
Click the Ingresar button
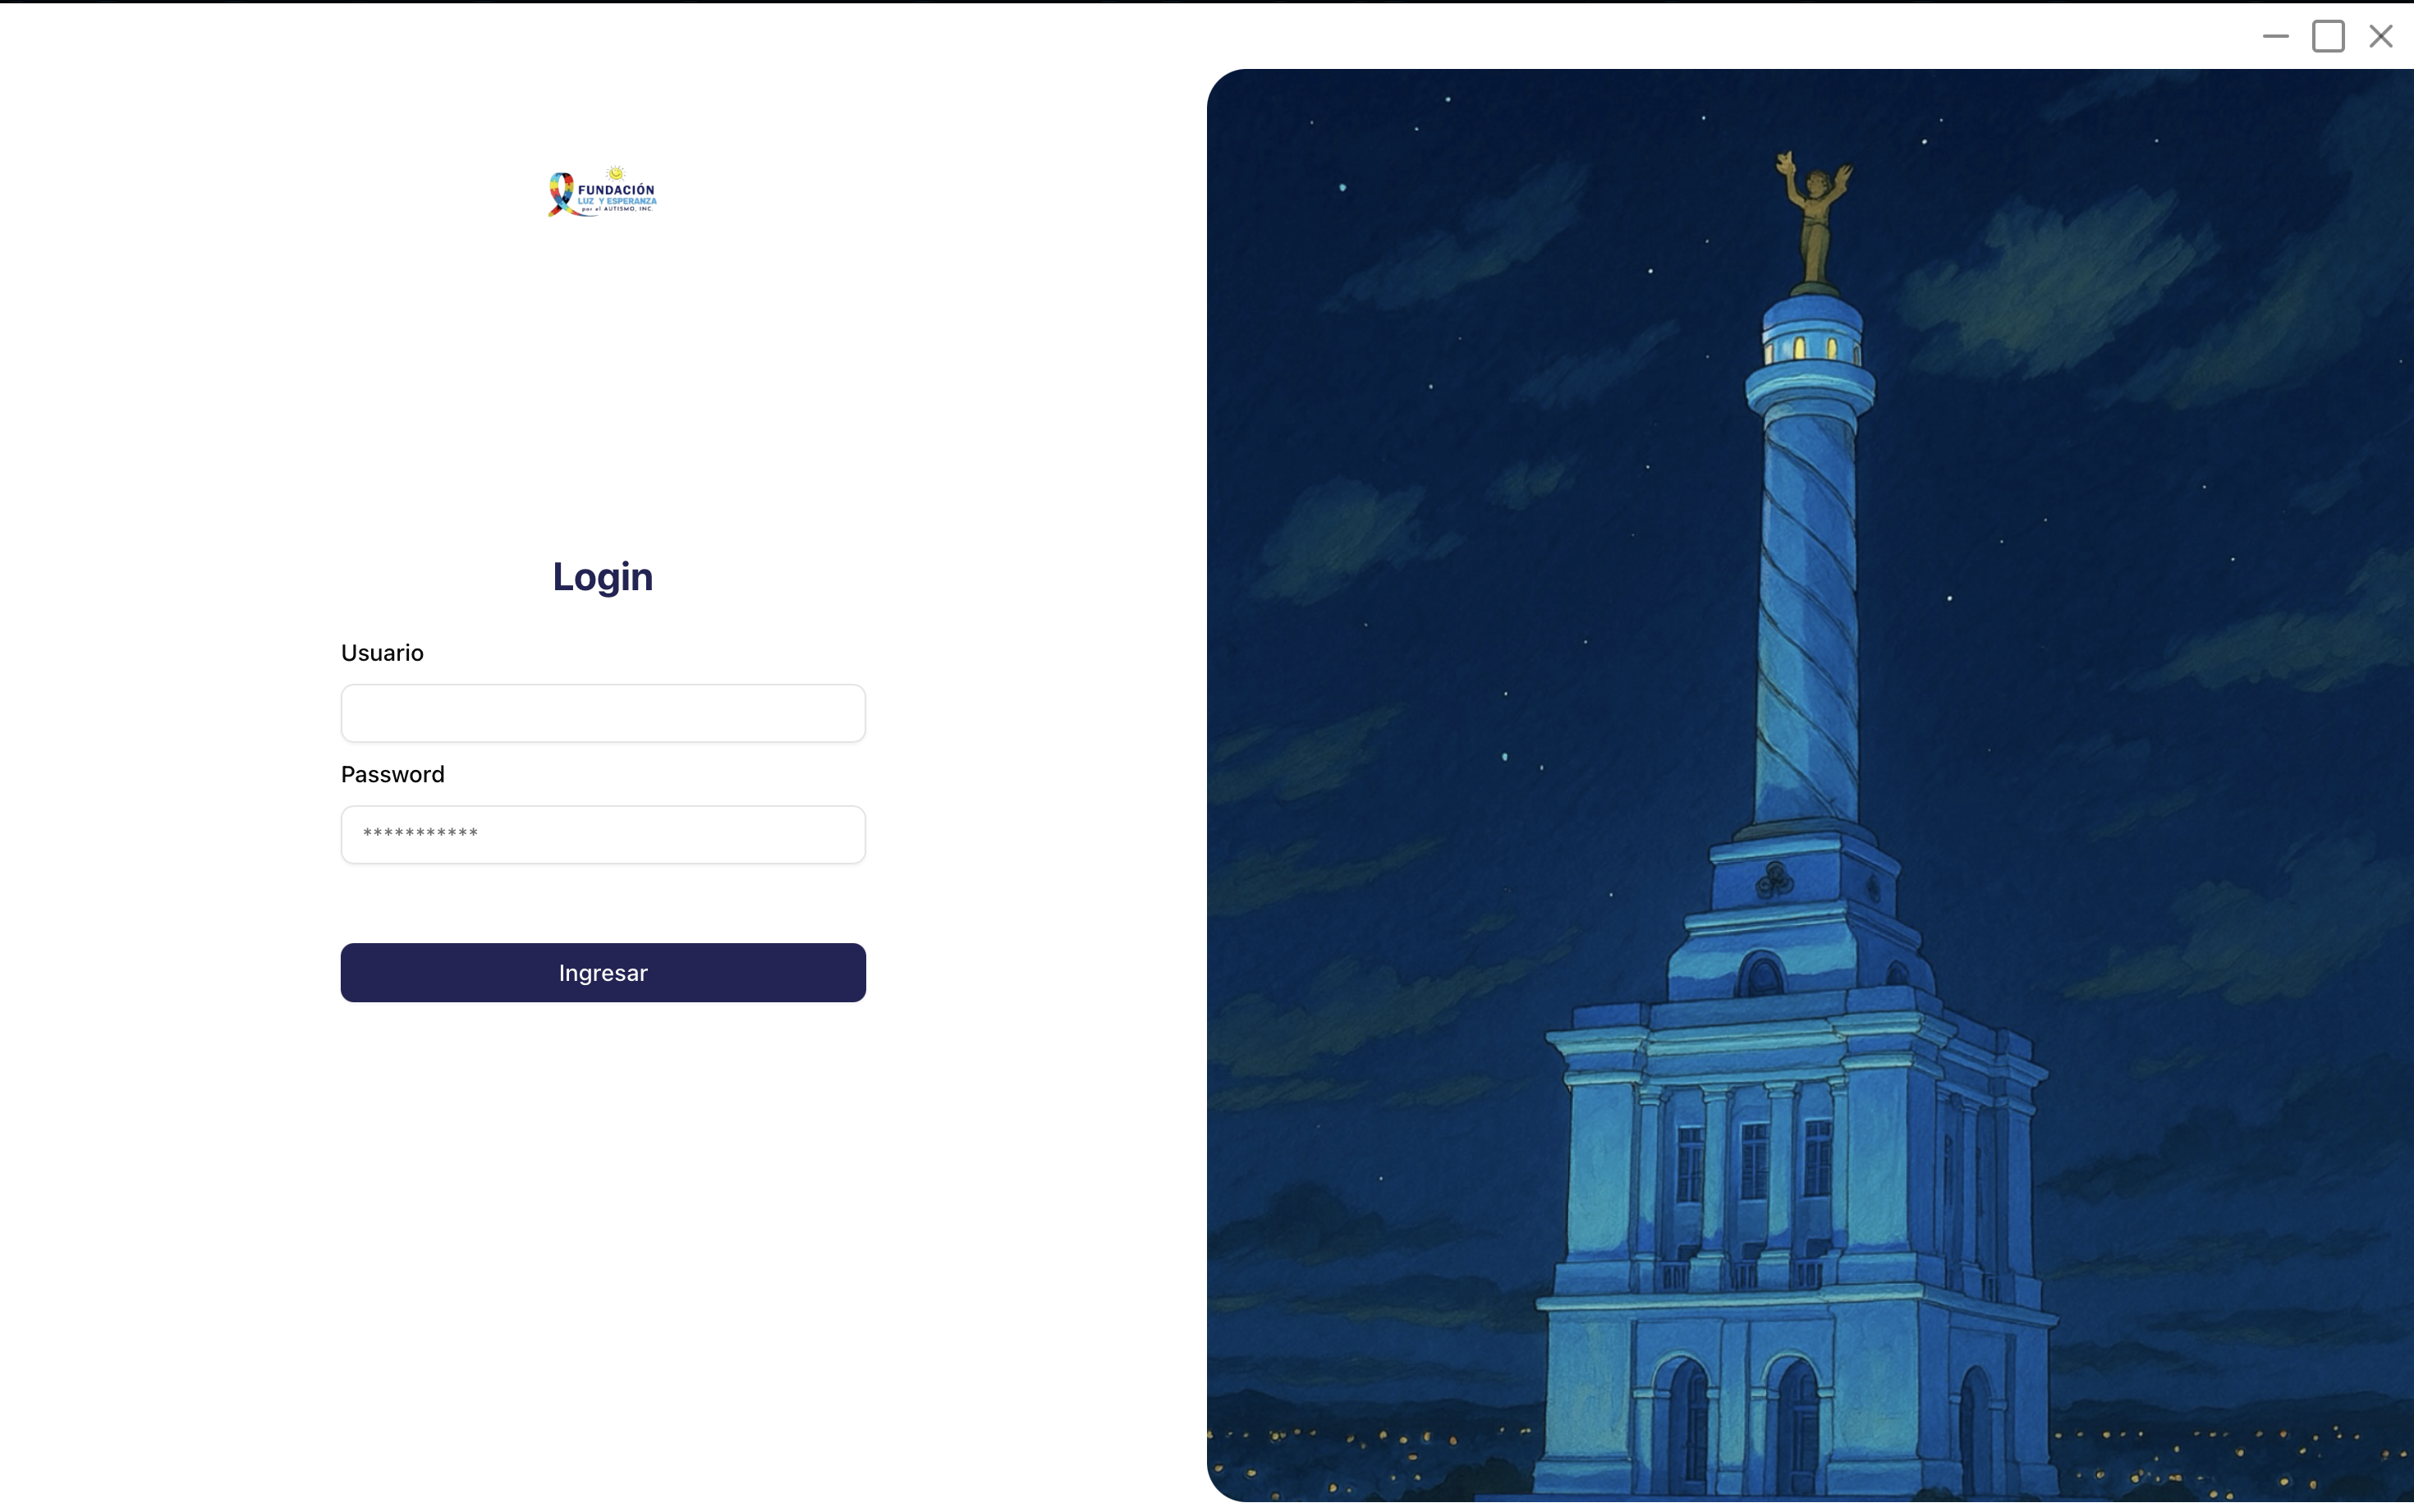pos(603,972)
